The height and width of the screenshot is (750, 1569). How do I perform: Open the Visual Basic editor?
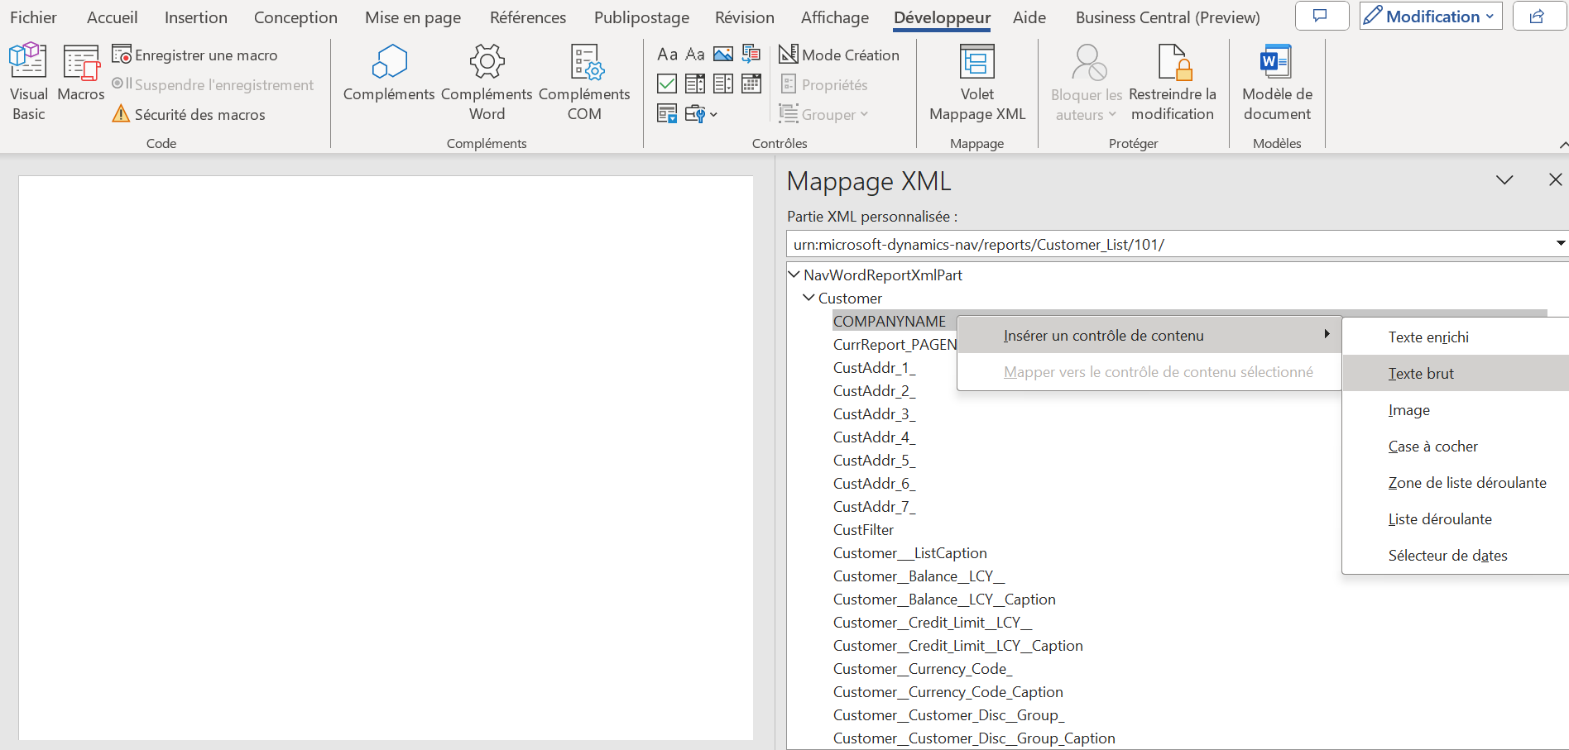pos(28,82)
